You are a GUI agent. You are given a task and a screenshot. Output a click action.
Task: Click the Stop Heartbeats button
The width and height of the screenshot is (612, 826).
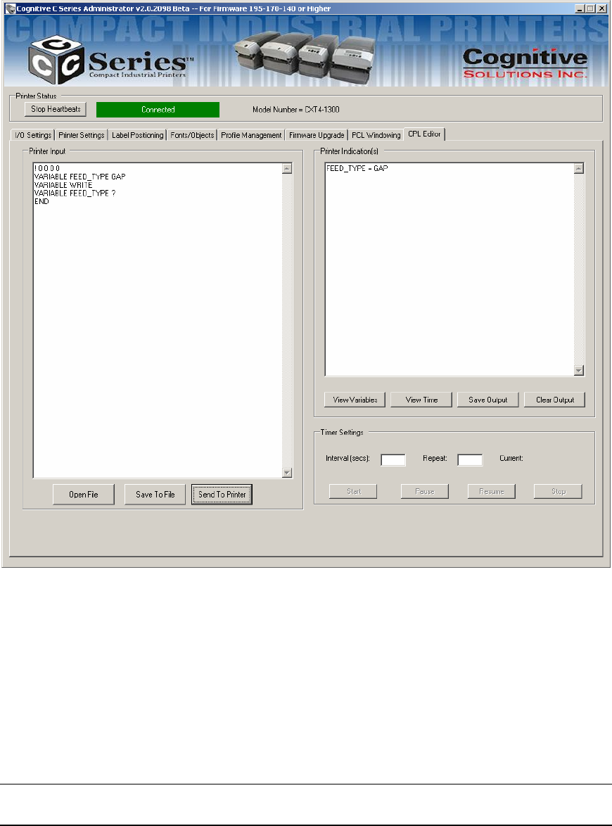point(56,109)
